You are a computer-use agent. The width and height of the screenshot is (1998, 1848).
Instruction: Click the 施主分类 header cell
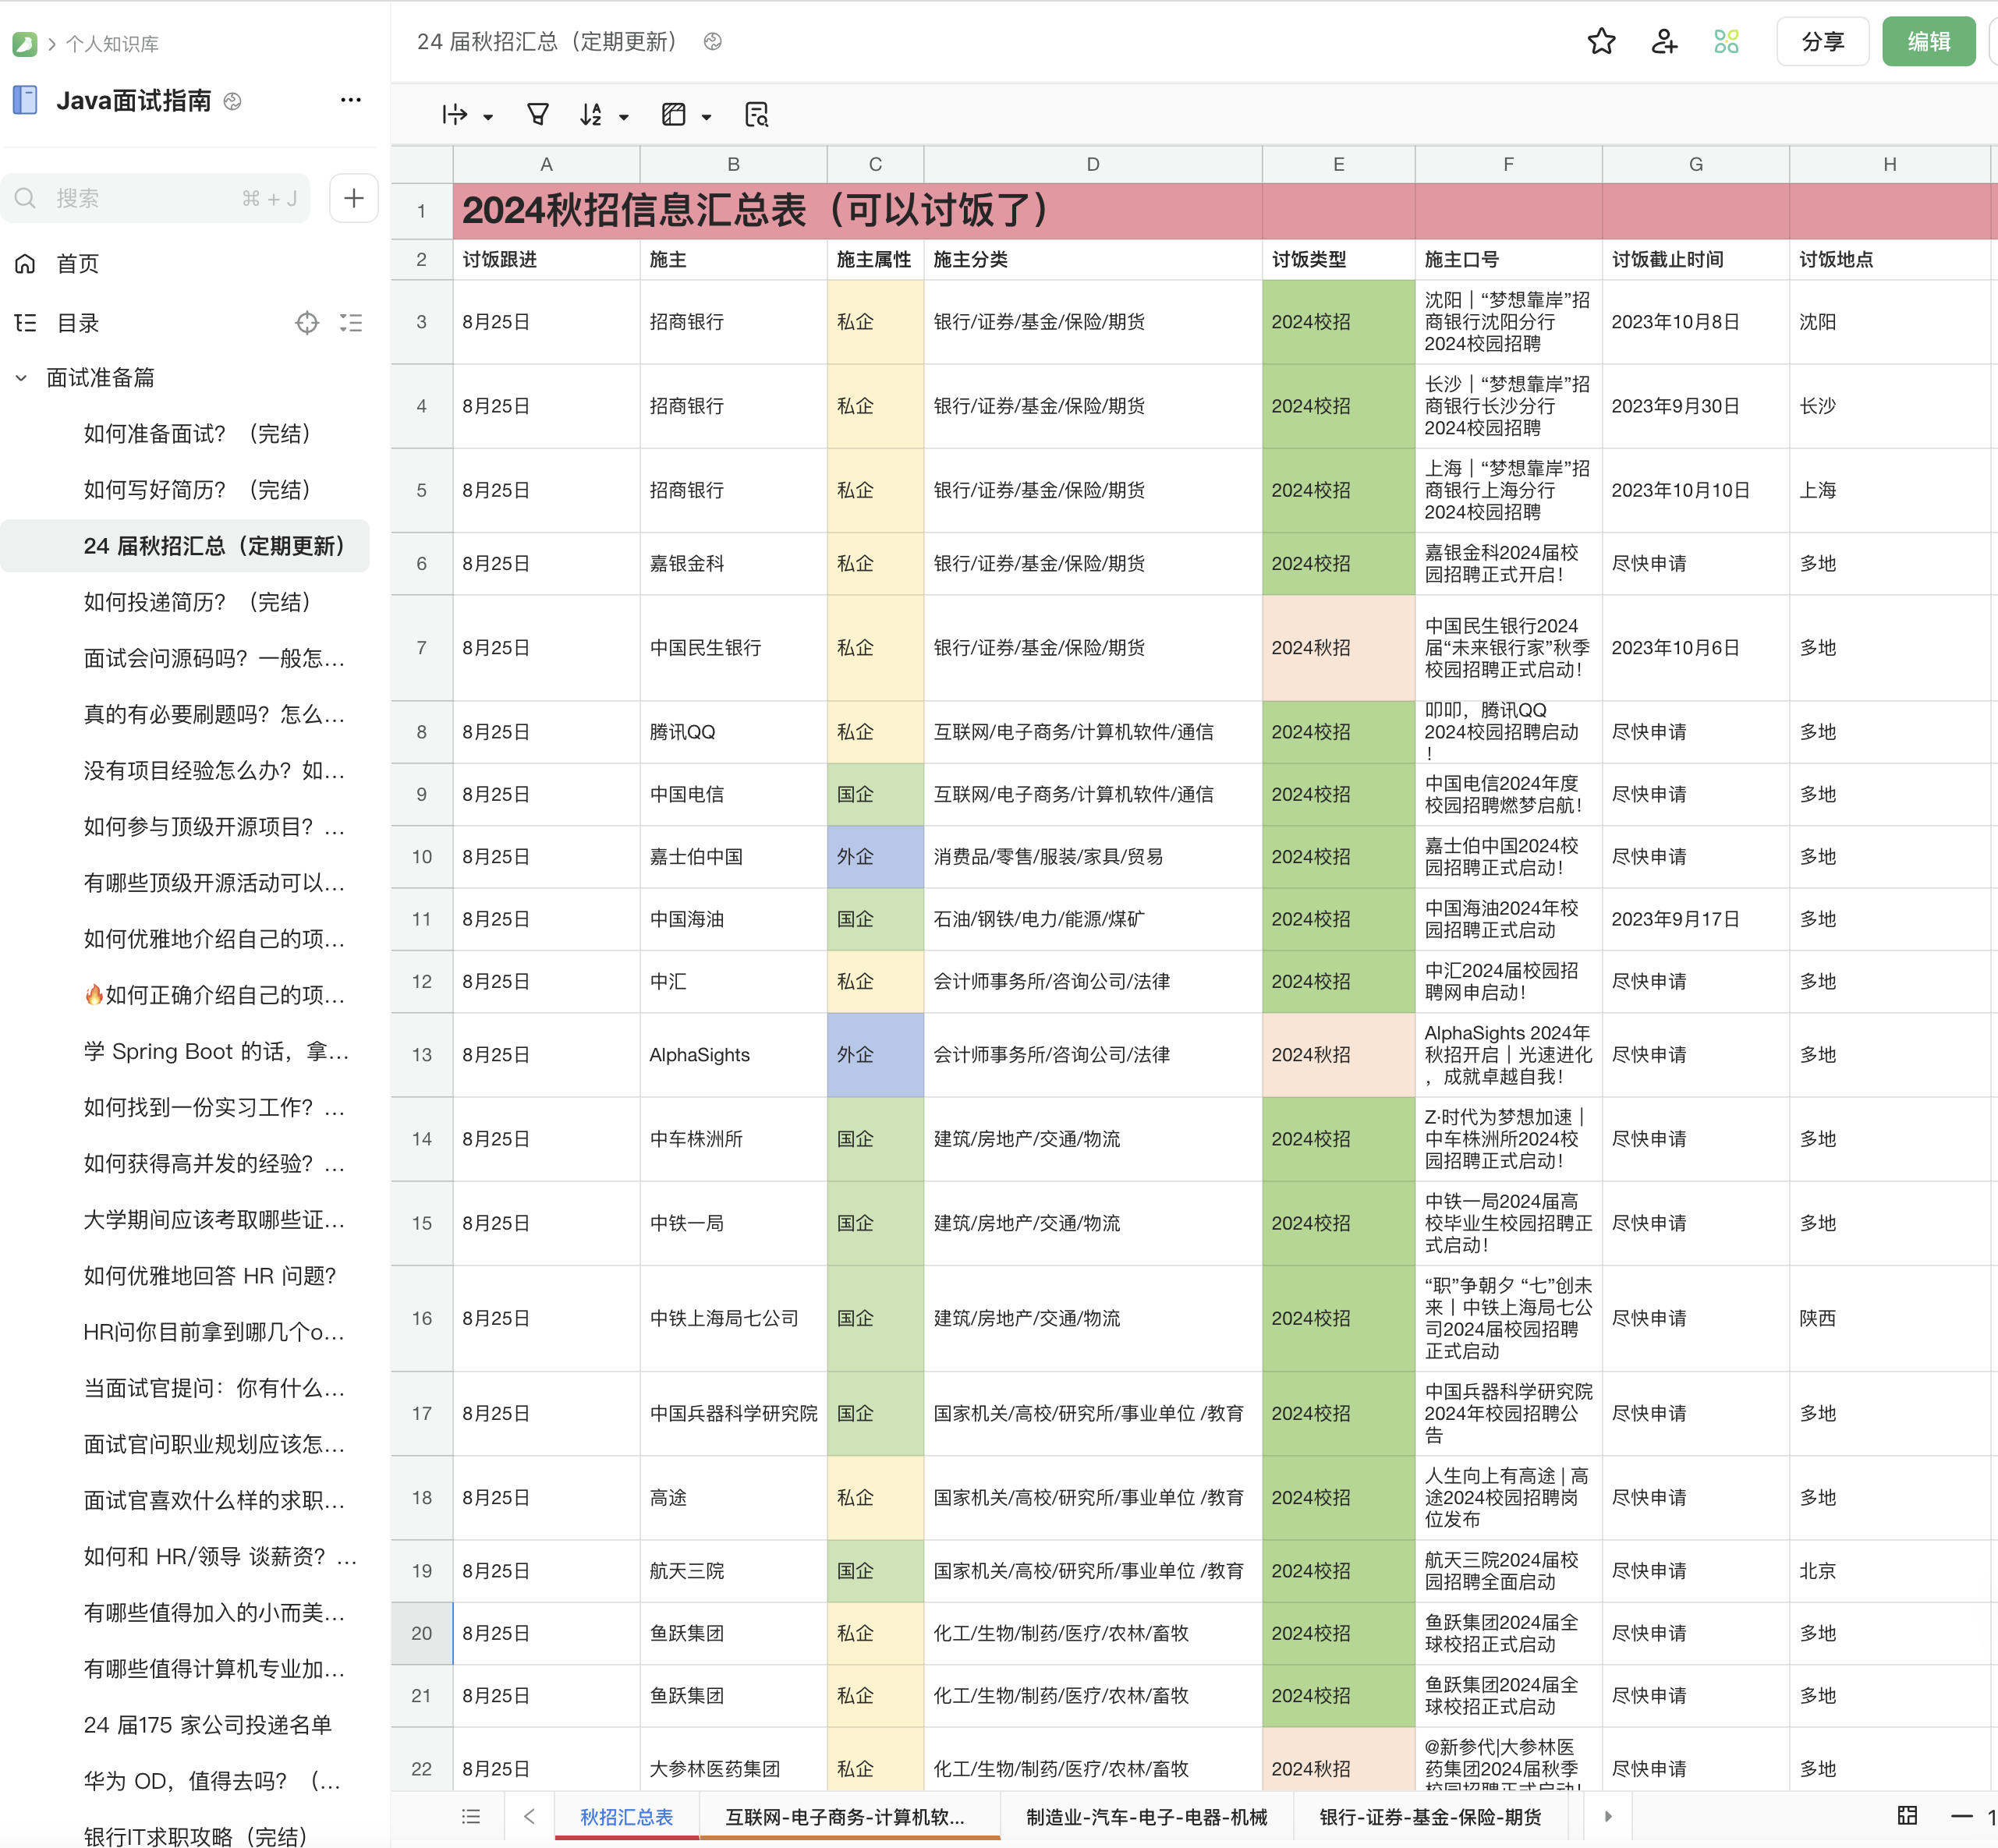point(1092,259)
